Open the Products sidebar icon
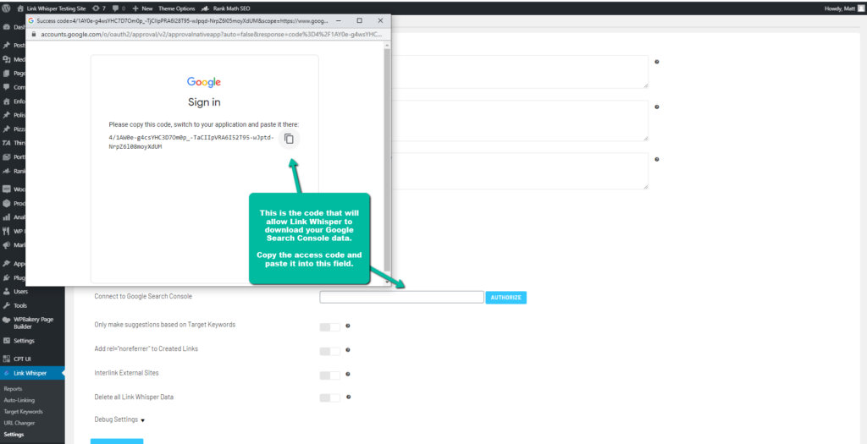The height and width of the screenshot is (444, 867). (7, 203)
